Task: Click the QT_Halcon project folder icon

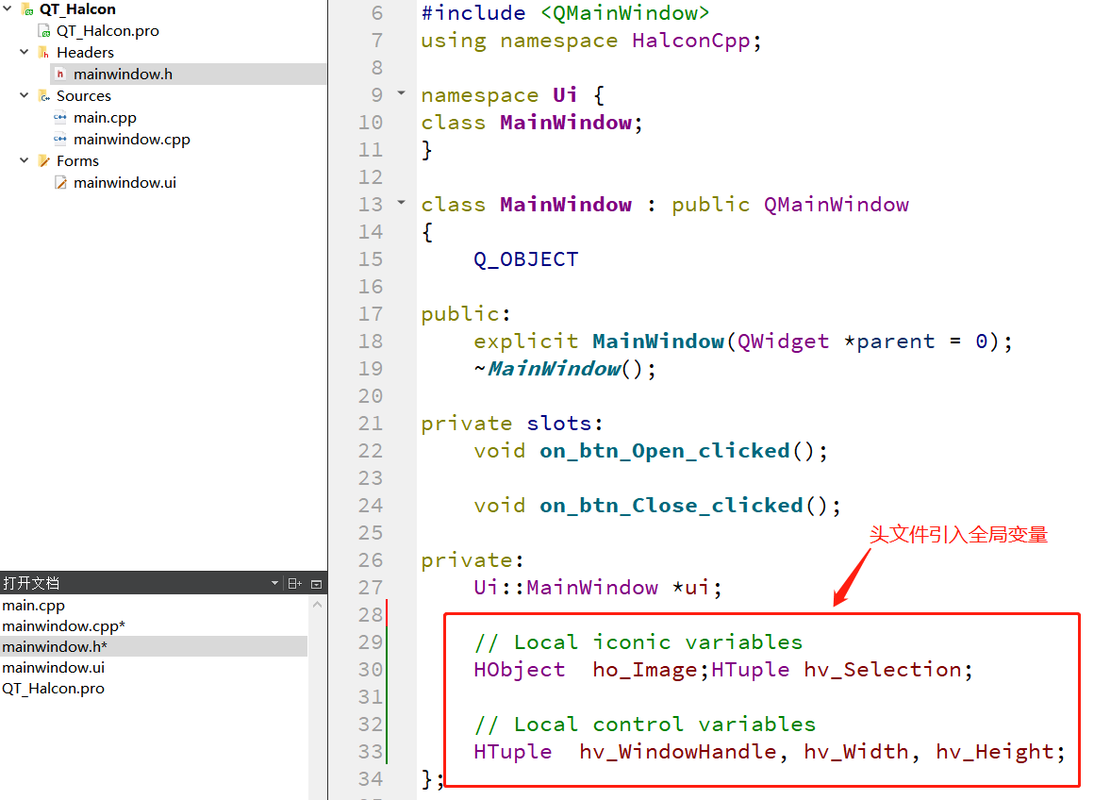Action: coord(28,9)
